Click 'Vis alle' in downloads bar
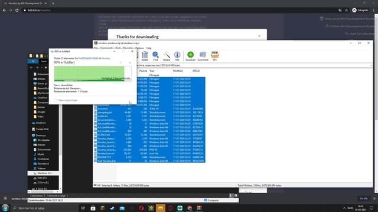Image resolution: width=378 pixels, height=212 pixels. click(364, 198)
